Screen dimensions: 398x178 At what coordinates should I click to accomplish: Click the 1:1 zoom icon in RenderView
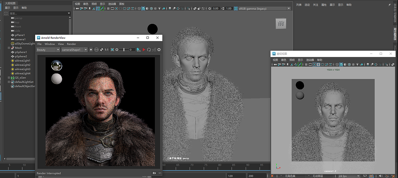tap(106, 50)
